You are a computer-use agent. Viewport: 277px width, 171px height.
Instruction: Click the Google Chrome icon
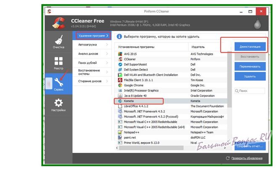(120, 85)
